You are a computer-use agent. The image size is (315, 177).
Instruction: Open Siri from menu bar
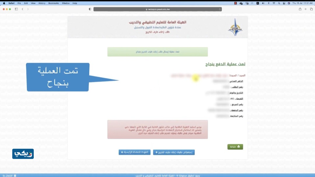coord(289,3)
